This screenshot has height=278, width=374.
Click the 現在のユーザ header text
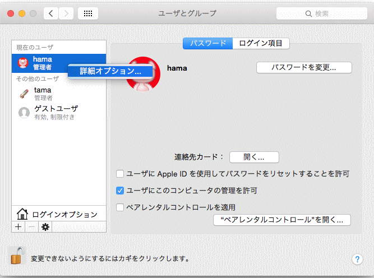(35, 47)
